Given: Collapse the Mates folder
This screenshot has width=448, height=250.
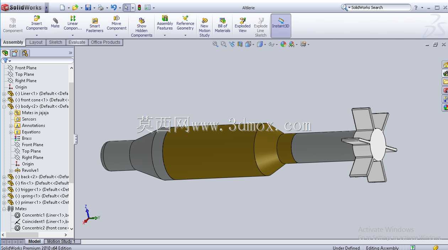Looking at the screenshot, I should coord(4,209).
